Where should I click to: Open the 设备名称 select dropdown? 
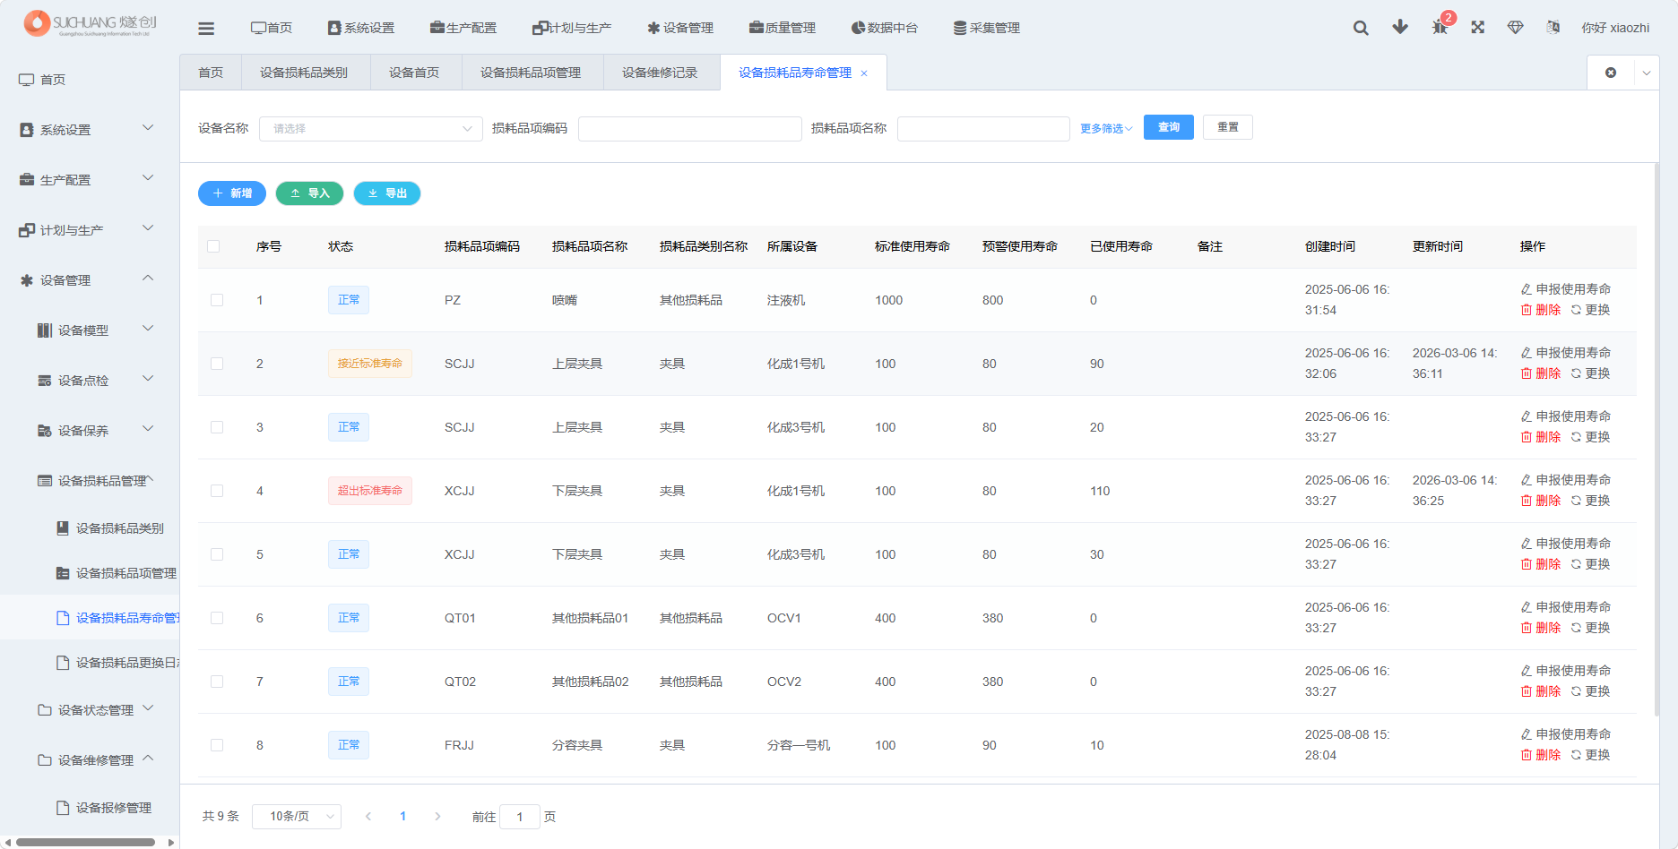[371, 129]
